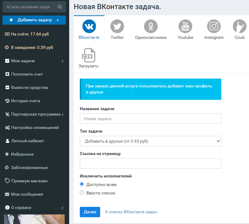Select the Ввести список radio button
The height and width of the screenshot is (224, 249).
82,192
